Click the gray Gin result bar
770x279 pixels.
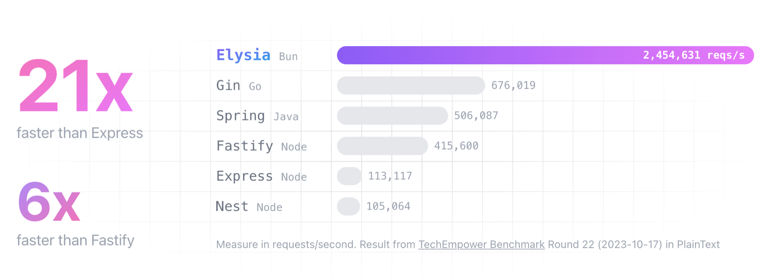(x=411, y=86)
